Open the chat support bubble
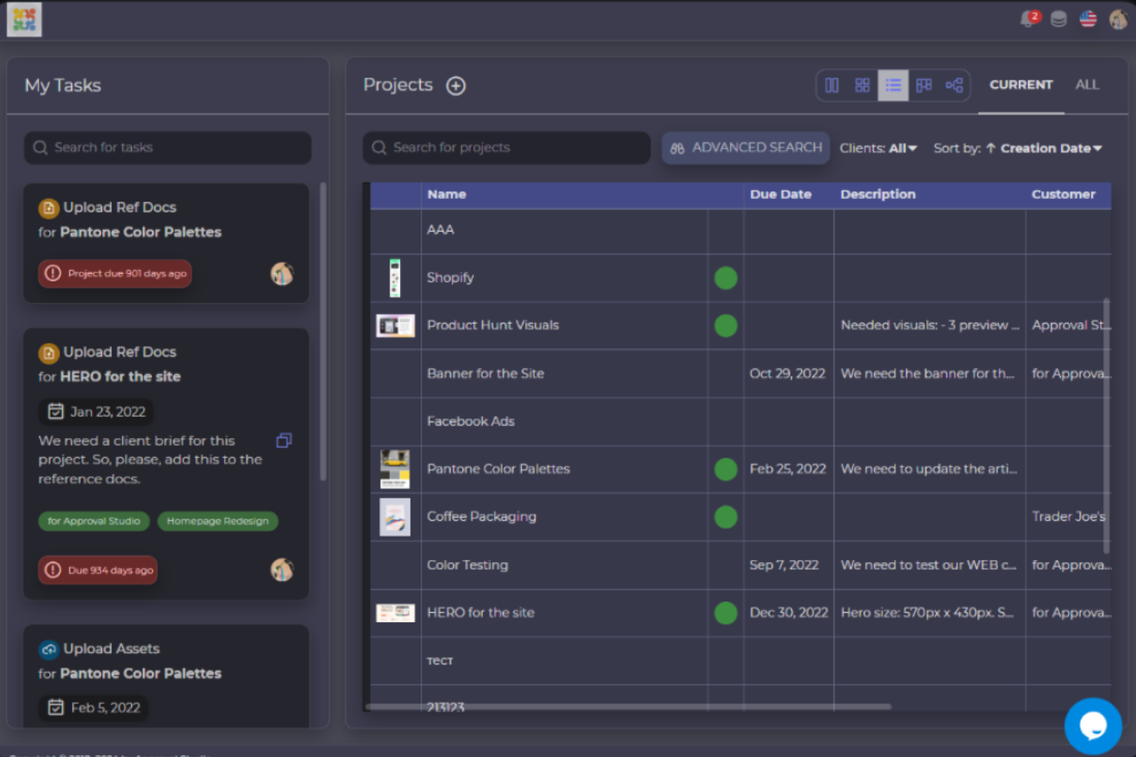Screen dimensions: 1136x757 click(1093, 726)
